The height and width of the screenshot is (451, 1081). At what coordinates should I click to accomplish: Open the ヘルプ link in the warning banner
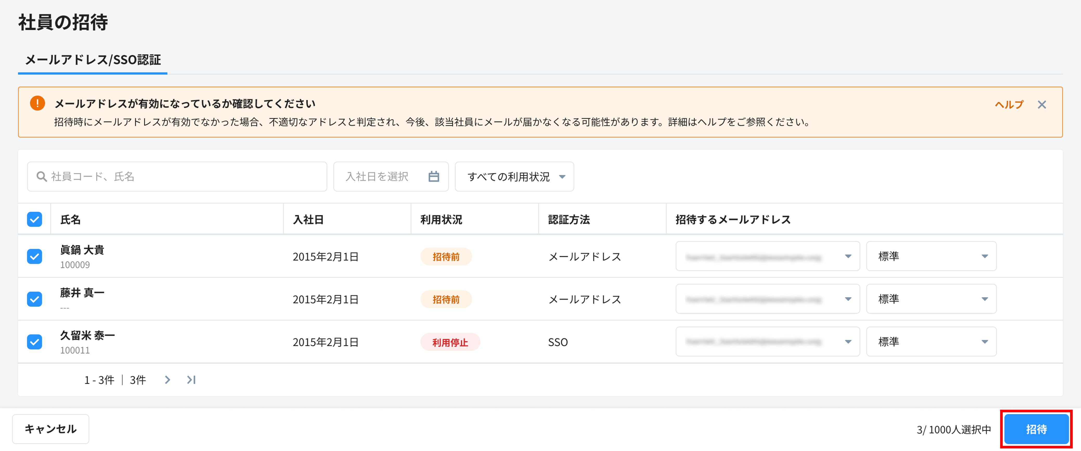click(x=1009, y=104)
